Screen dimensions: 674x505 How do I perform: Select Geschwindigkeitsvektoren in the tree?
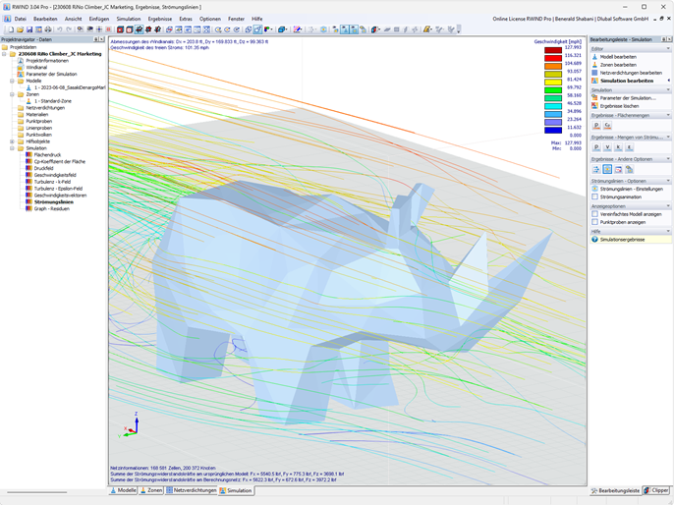click(x=60, y=196)
